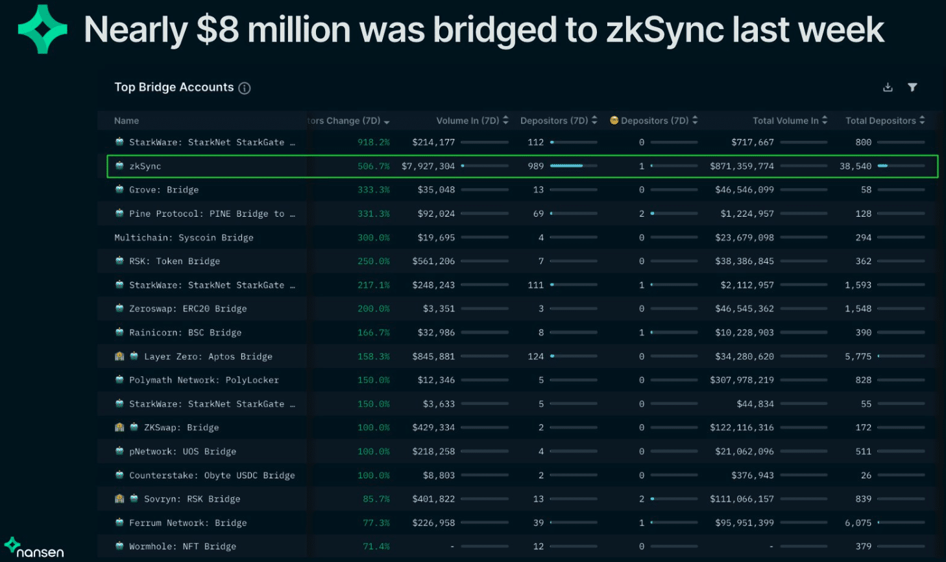Click the token icon next to Wormhole: NFT Bridge
This screenshot has width=946, height=562.
[x=119, y=546]
